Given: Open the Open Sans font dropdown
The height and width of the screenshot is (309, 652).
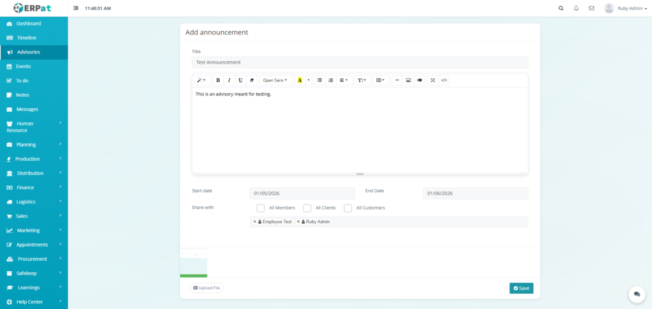Looking at the screenshot, I should [275, 80].
